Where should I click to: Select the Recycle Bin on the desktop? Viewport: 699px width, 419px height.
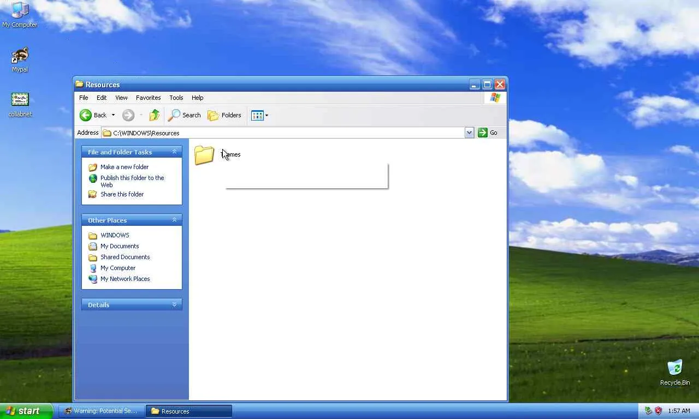tap(675, 373)
